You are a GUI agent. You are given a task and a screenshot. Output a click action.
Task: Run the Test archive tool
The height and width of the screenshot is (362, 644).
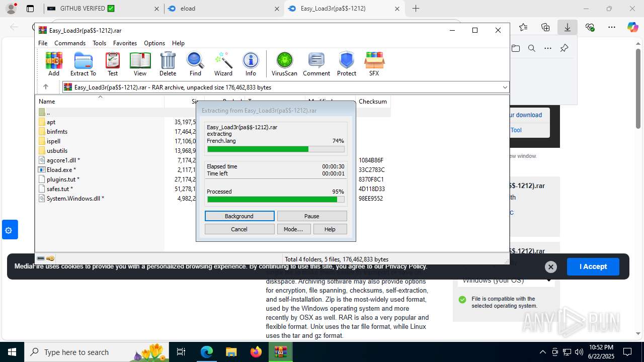(x=113, y=64)
